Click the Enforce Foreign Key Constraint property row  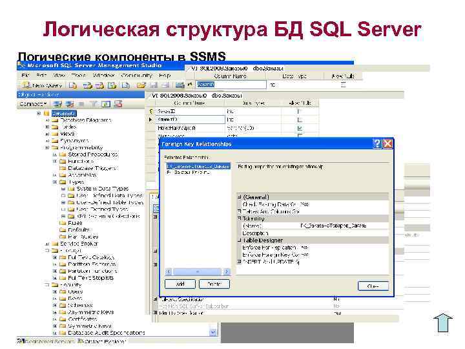(314, 255)
